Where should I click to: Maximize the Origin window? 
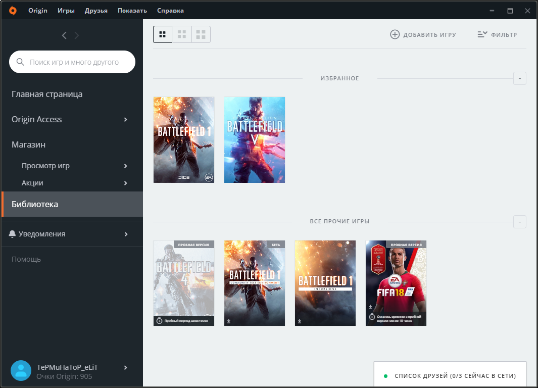click(x=510, y=11)
